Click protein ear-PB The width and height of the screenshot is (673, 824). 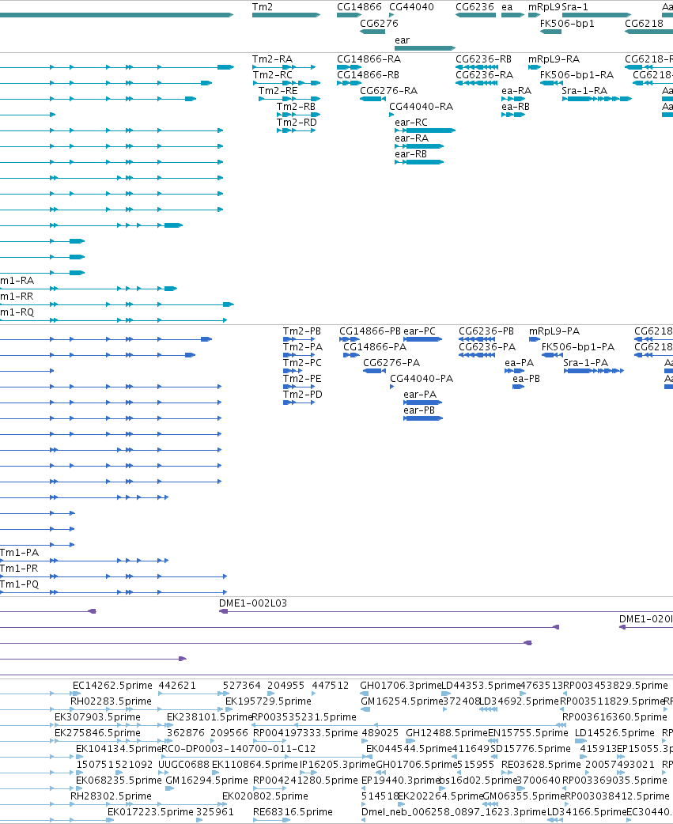pos(423,418)
